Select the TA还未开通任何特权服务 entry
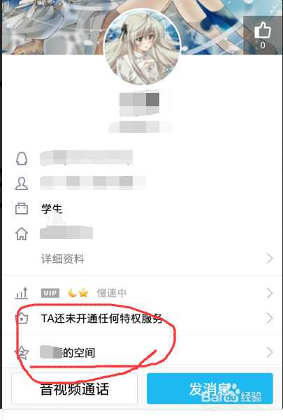 pos(101,319)
